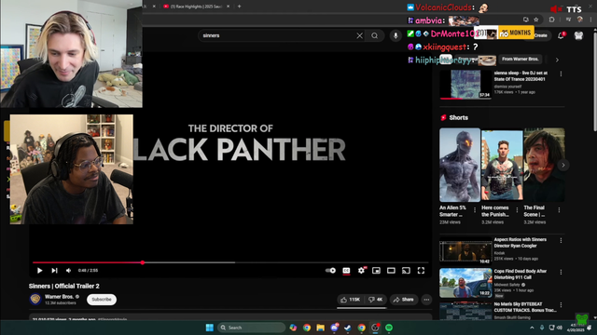Image resolution: width=597 pixels, height=335 pixels.
Task: Bookmark this page with the star icon
Action: 536,20
